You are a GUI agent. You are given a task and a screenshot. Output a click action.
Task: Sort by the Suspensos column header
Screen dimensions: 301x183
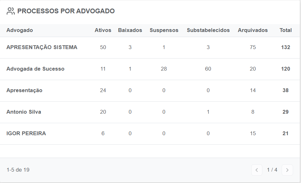(x=164, y=30)
